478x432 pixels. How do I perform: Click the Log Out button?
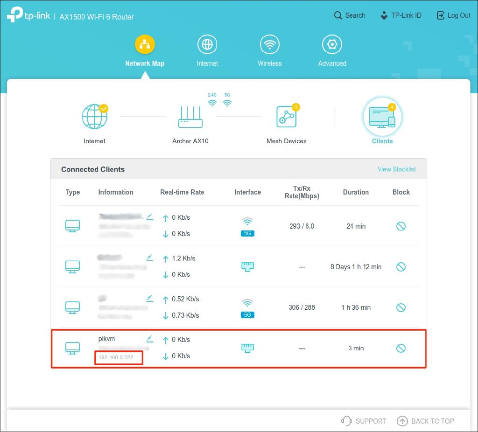pos(453,15)
